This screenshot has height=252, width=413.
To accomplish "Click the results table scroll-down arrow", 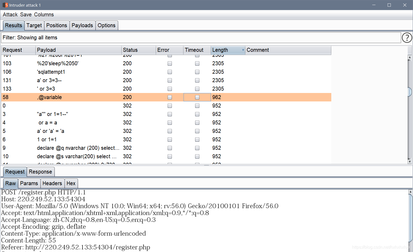I will (410, 162).
